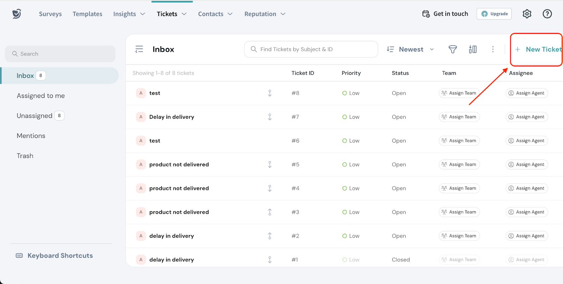Click the app logo in top left

click(17, 14)
